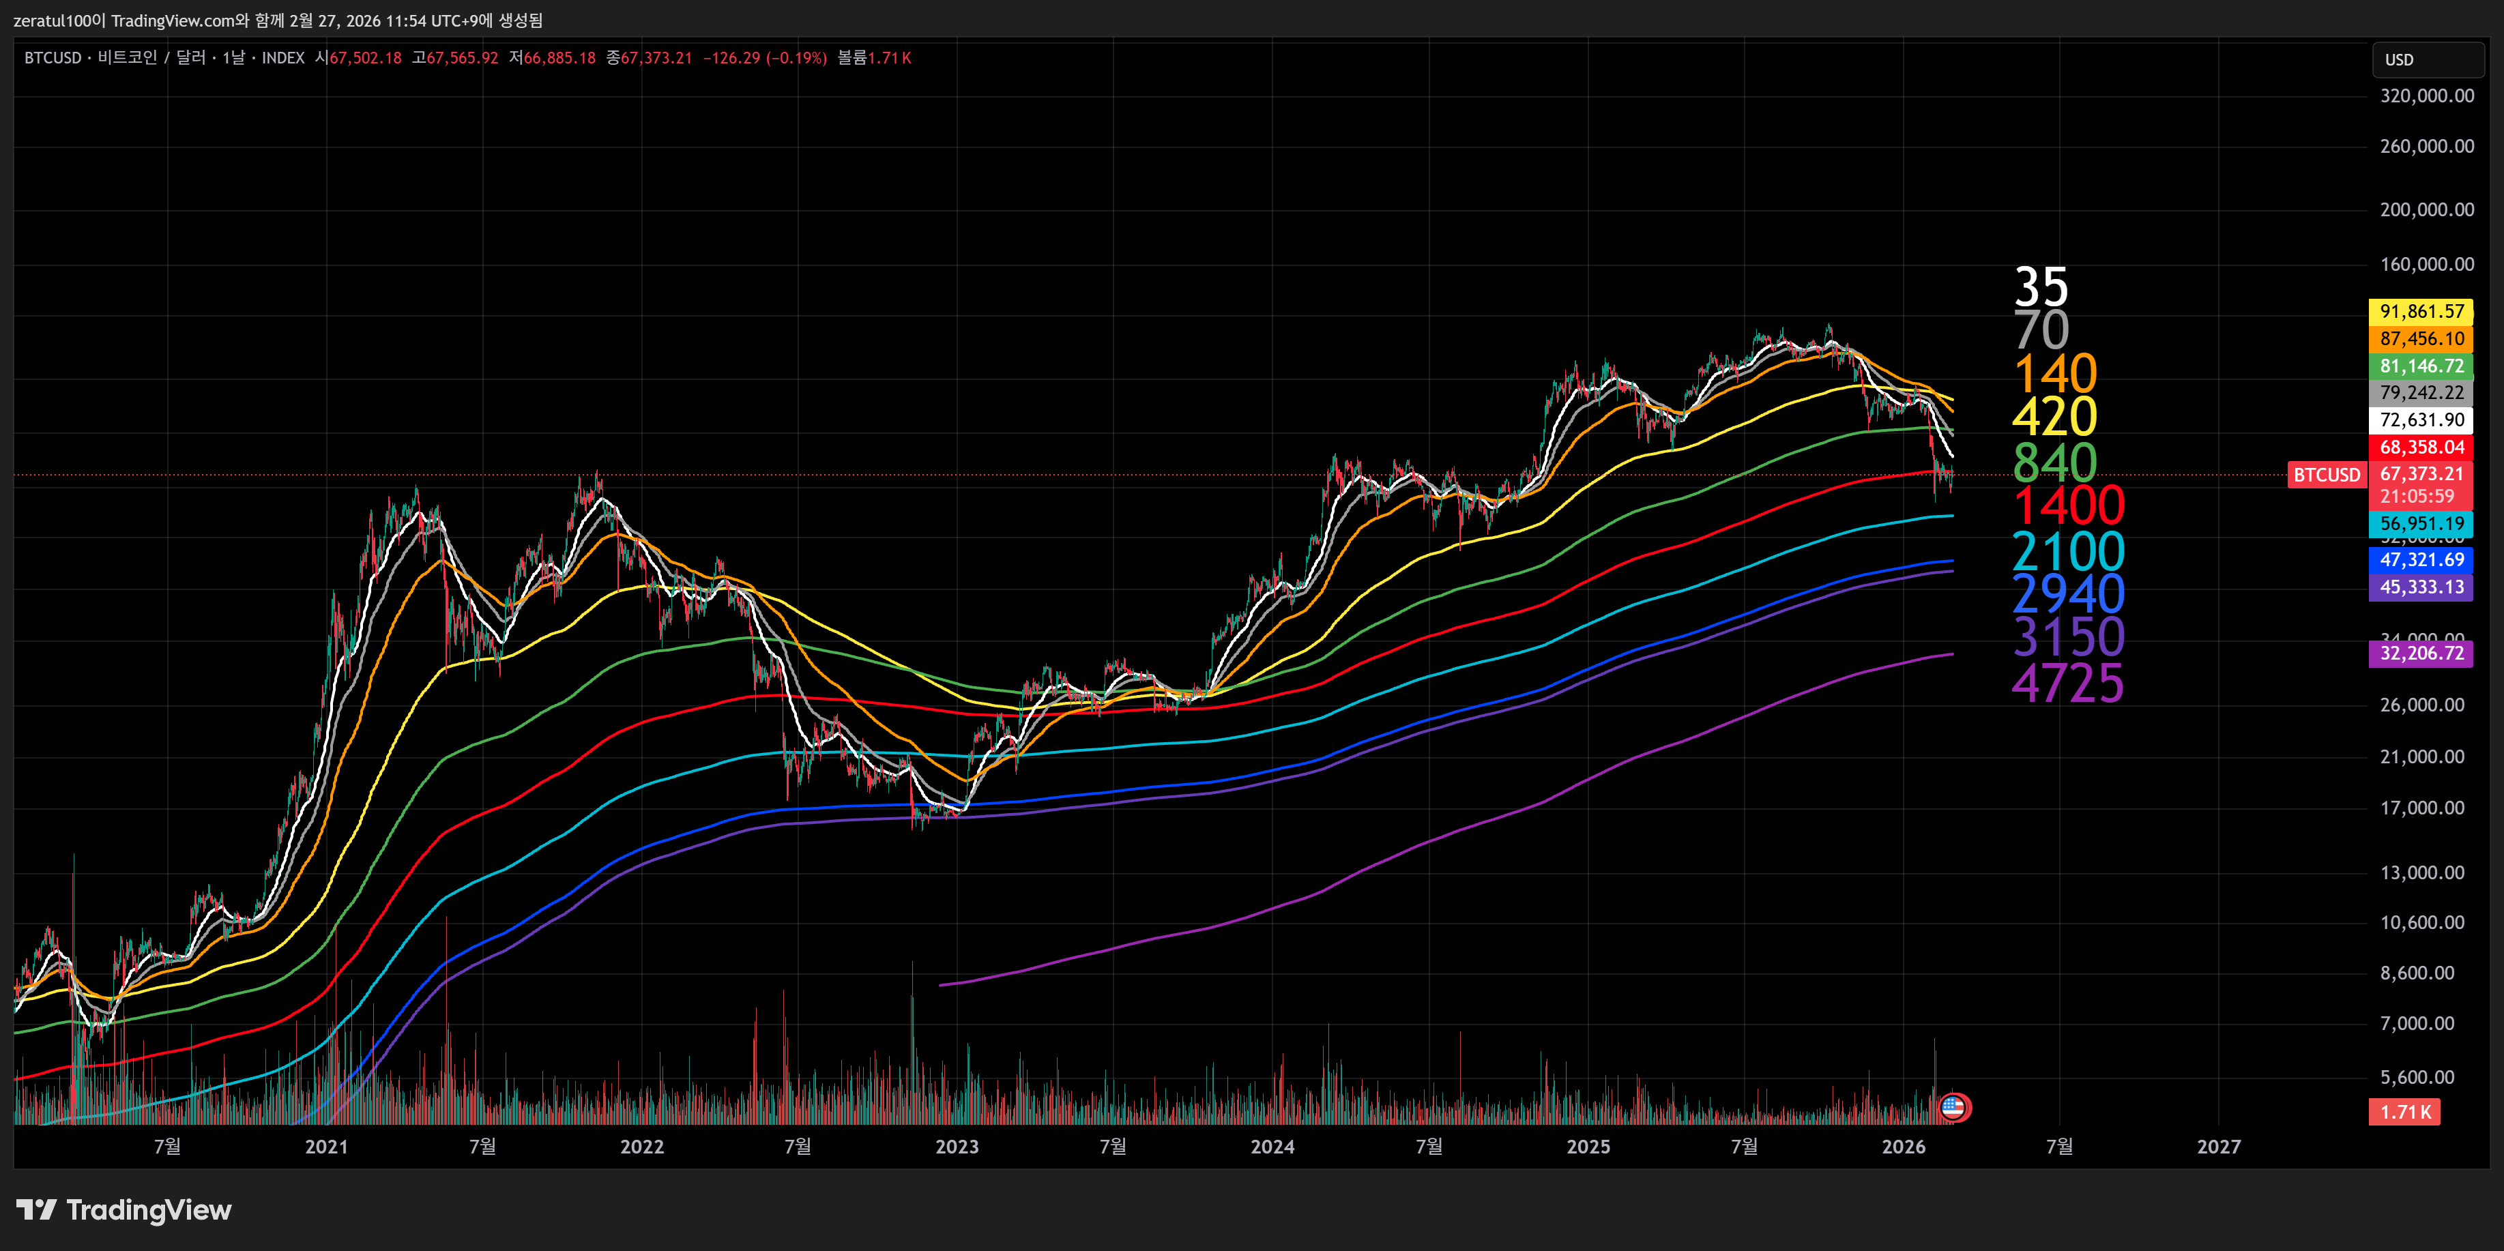2504x1251 pixels.
Task: Click the indigo 3150 period annotation
Action: point(2069,638)
